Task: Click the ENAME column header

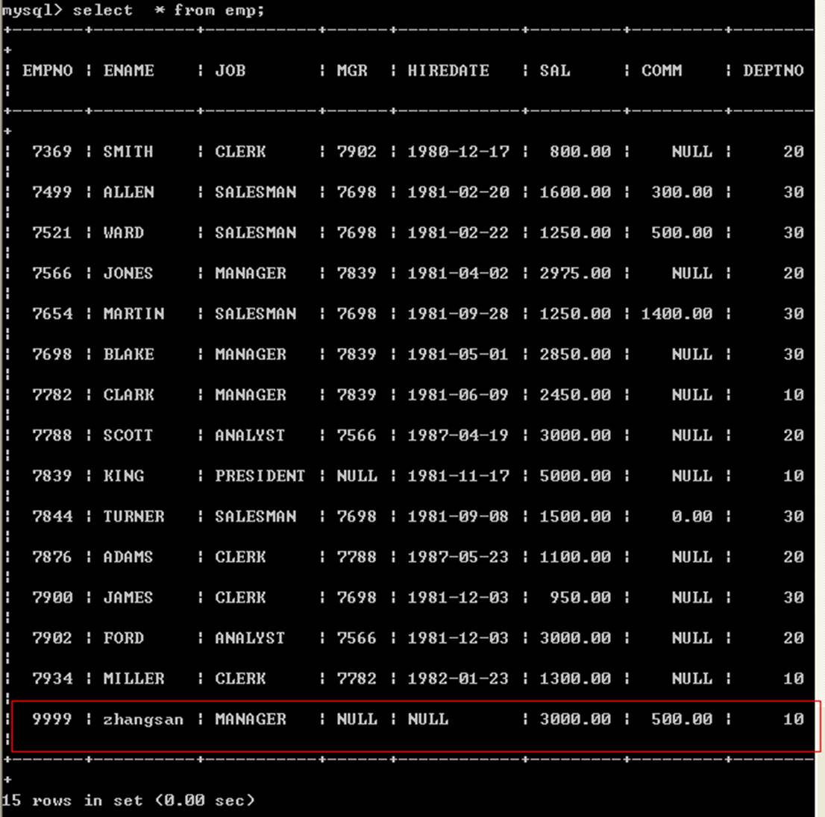Action: [128, 71]
